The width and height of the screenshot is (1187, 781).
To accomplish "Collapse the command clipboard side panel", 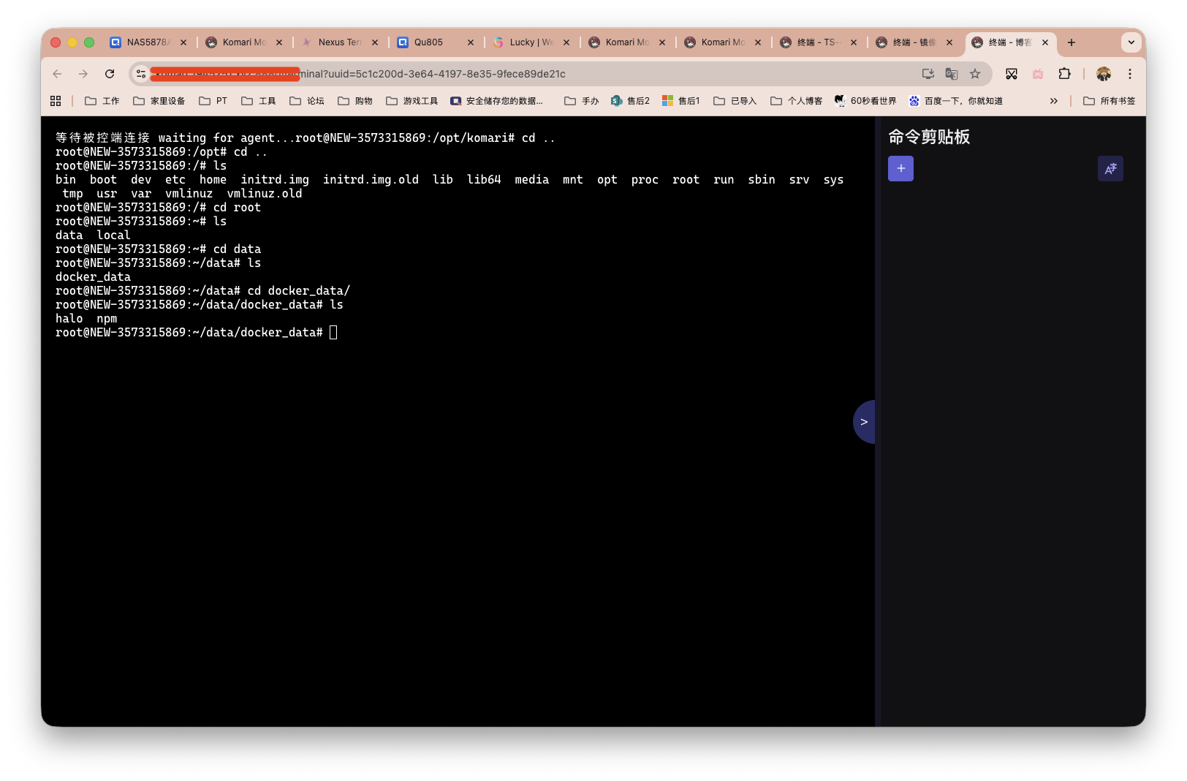I will pyautogui.click(x=863, y=422).
